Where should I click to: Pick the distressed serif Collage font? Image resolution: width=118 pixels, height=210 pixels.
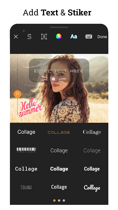pos(92,132)
